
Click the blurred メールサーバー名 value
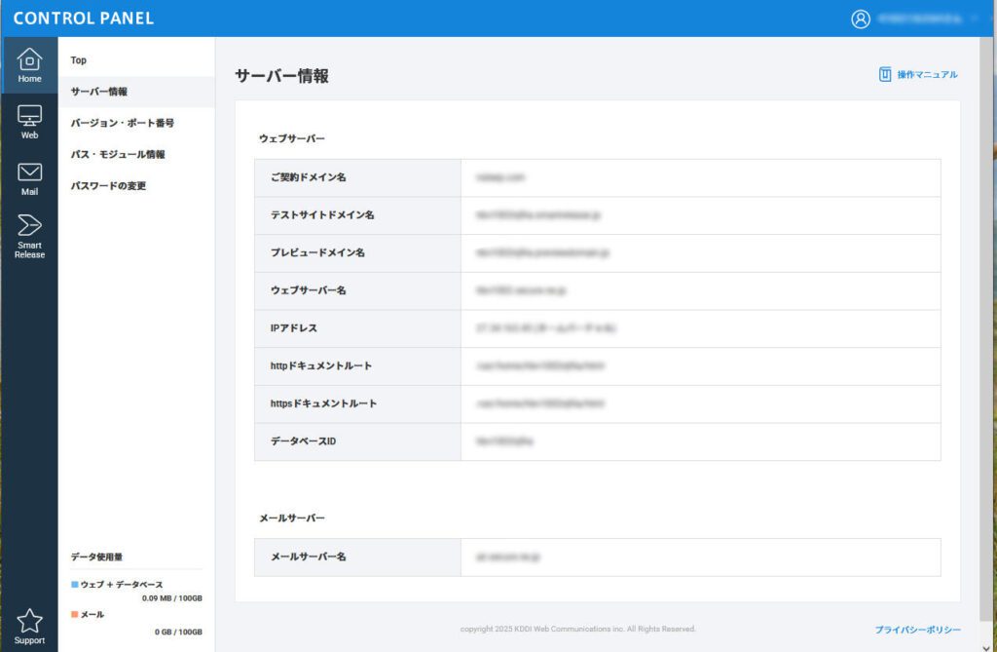[x=507, y=557]
